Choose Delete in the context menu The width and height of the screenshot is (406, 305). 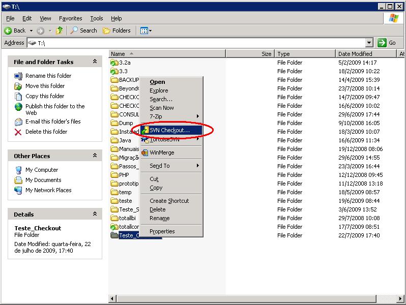(x=171, y=209)
